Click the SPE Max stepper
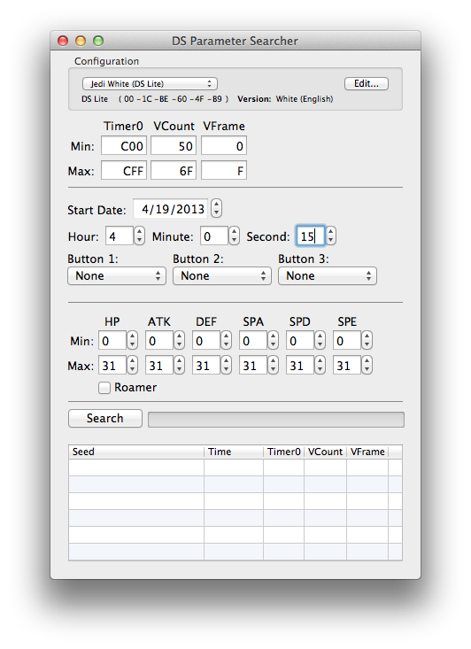This screenshot has height=649, width=471. (367, 366)
